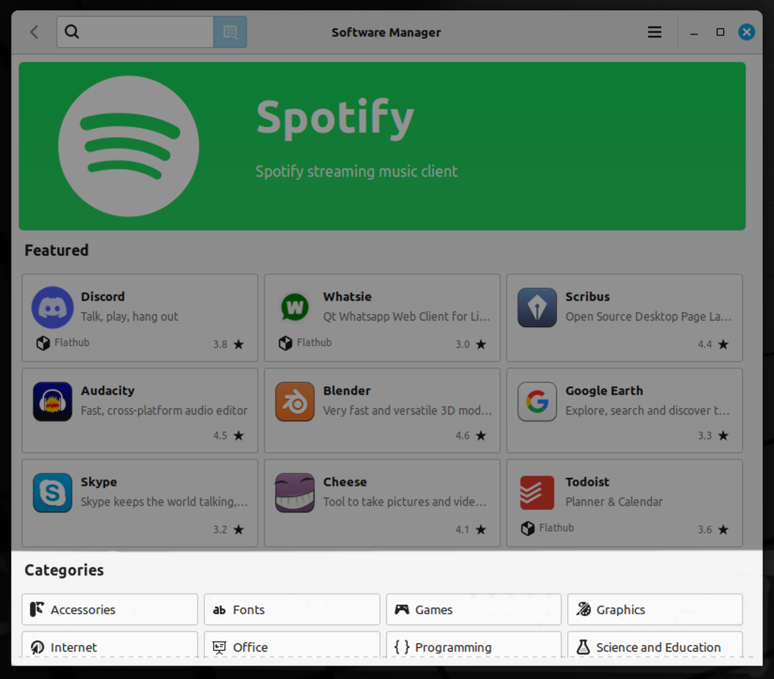Click Flathub package icon on Discord card
This screenshot has height=679, width=774.
click(x=43, y=343)
